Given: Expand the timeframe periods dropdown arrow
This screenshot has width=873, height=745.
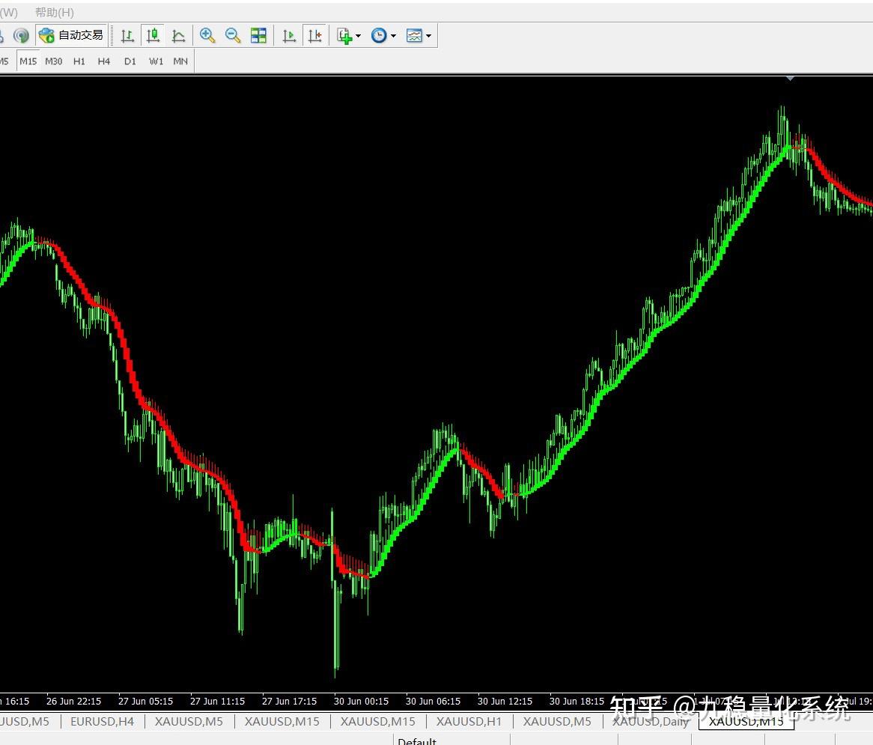Looking at the screenshot, I should point(392,35).
